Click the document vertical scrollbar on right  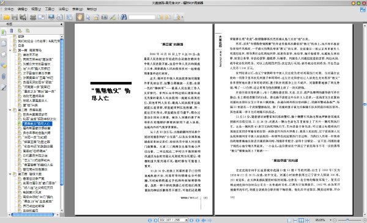(365, 104)
